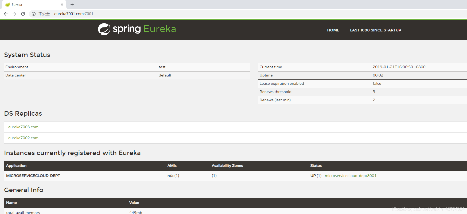Click the 'Current time' row label
Viewport: 467px width, 214px height.
pyautogui.click(x=271, y=67)
